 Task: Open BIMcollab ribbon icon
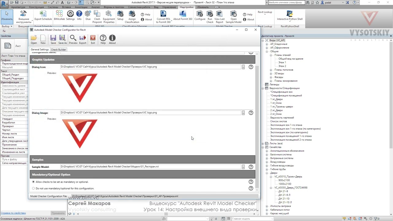pyautogui.click(x=59, y=16)
